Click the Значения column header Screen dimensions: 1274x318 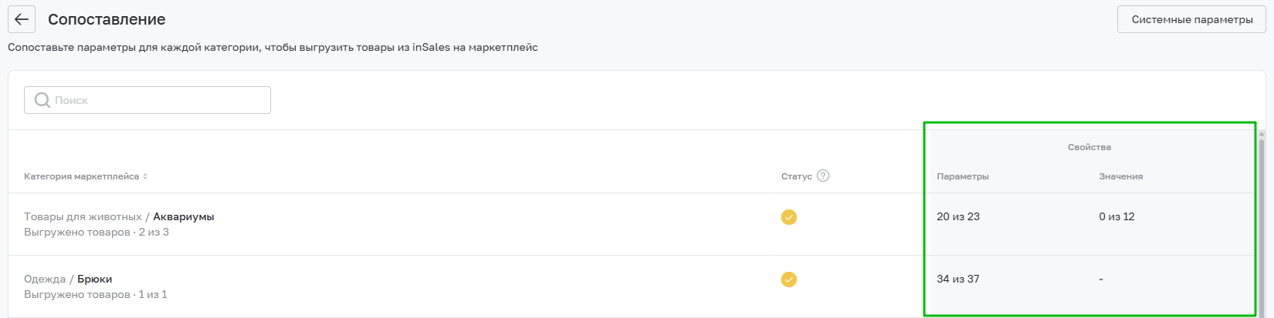(x=1120, y=176)
